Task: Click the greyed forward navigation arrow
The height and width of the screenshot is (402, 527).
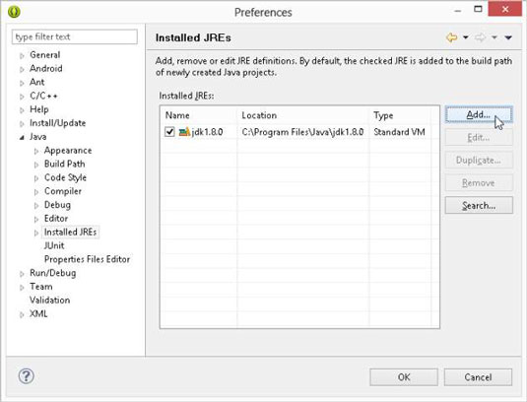Action: click(481, 37)
